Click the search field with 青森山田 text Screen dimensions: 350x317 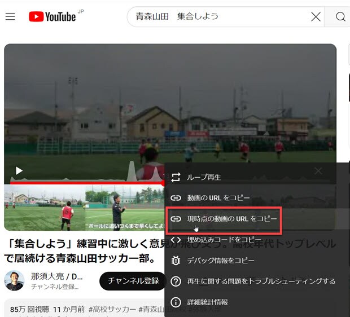tap(220, 17)
